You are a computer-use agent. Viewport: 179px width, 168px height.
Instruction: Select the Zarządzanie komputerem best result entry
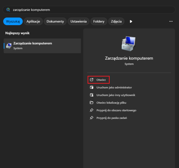(x=42, y=46)
